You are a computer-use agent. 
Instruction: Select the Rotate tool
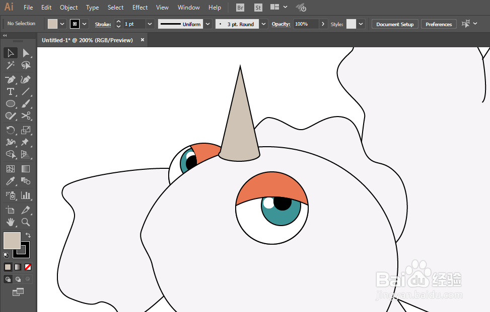tap(10, 130)
